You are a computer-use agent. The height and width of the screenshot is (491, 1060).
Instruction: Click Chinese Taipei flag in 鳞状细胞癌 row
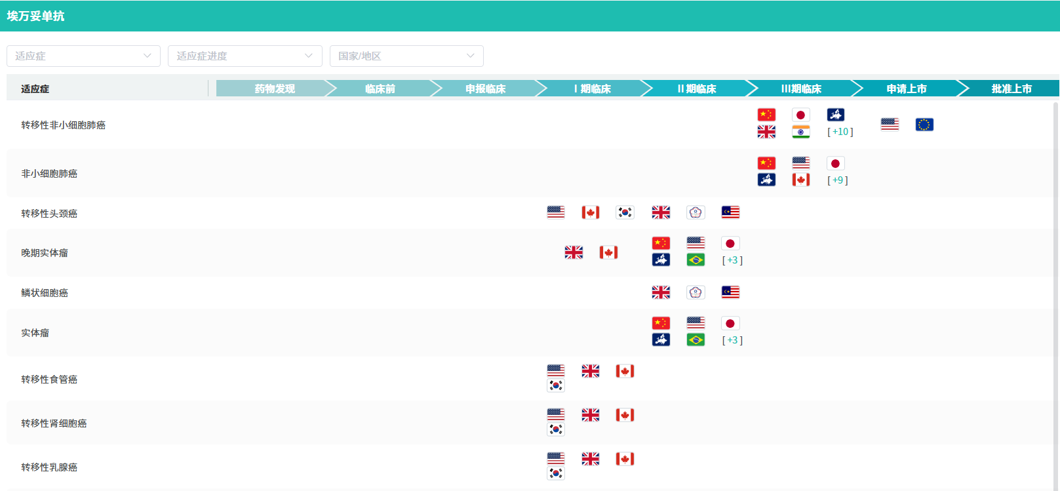(696, 292)
